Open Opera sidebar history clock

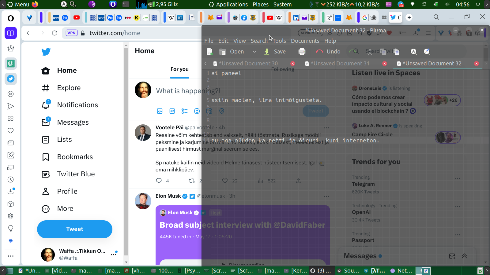pyautogui.click(x=11, y=180)
